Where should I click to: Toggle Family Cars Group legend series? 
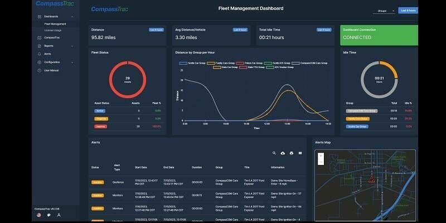(x=221, y=63)
